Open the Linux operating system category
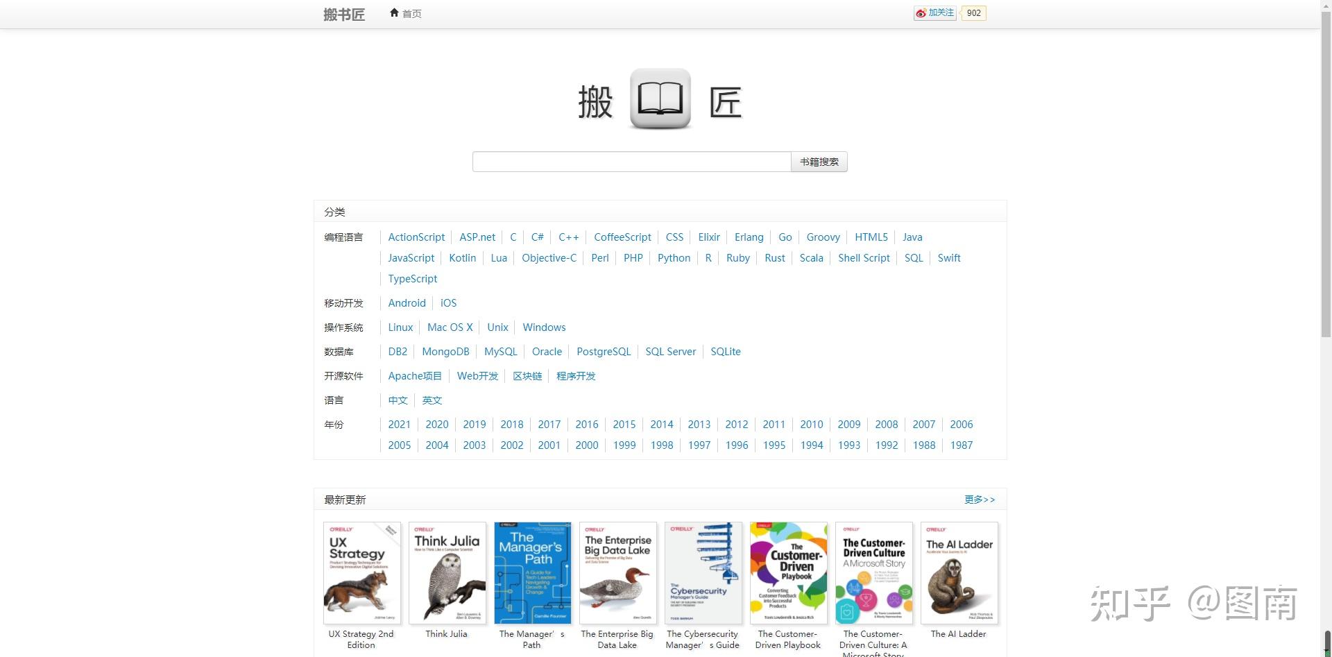 pyautogui.click(x=400, y=327)
